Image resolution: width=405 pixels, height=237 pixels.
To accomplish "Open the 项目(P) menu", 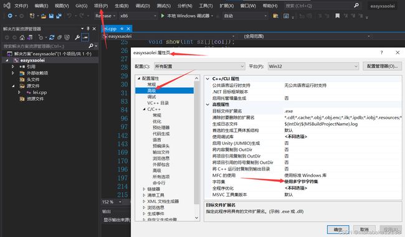I will (101, 6).
